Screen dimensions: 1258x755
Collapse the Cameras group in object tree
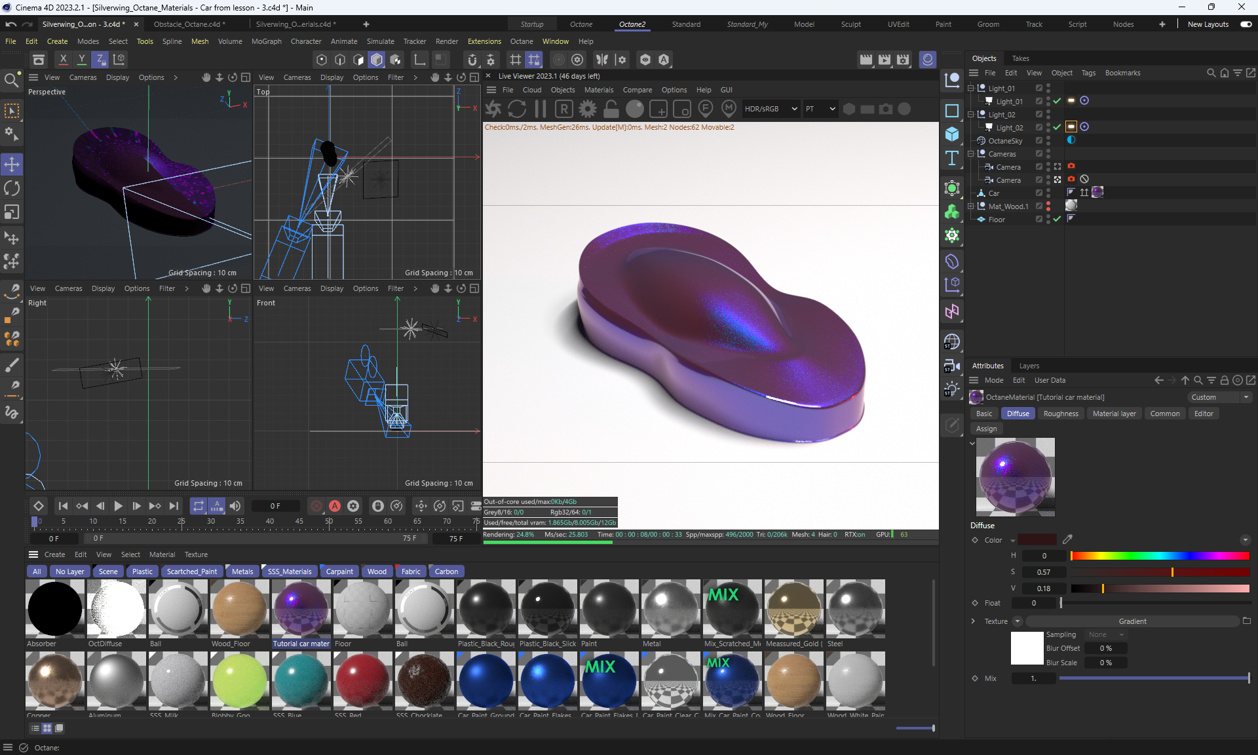971,154
